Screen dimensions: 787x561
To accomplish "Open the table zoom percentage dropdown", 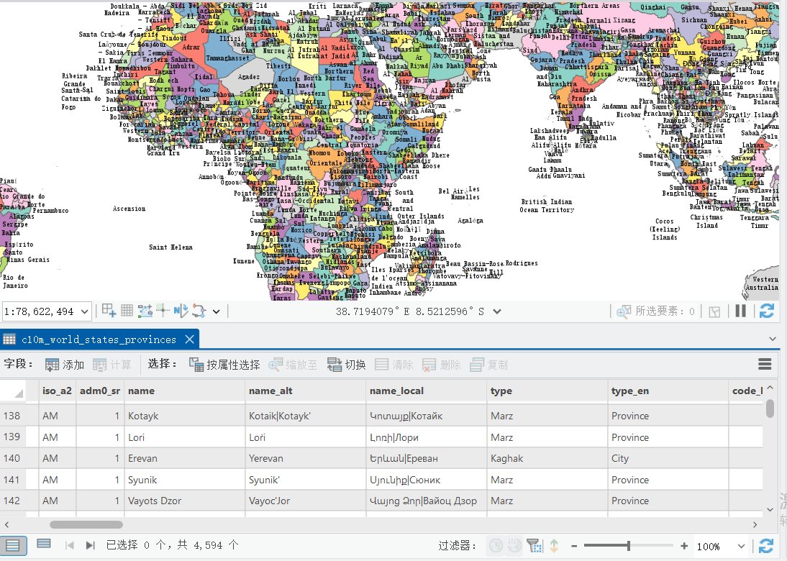I will click(741, 546).
